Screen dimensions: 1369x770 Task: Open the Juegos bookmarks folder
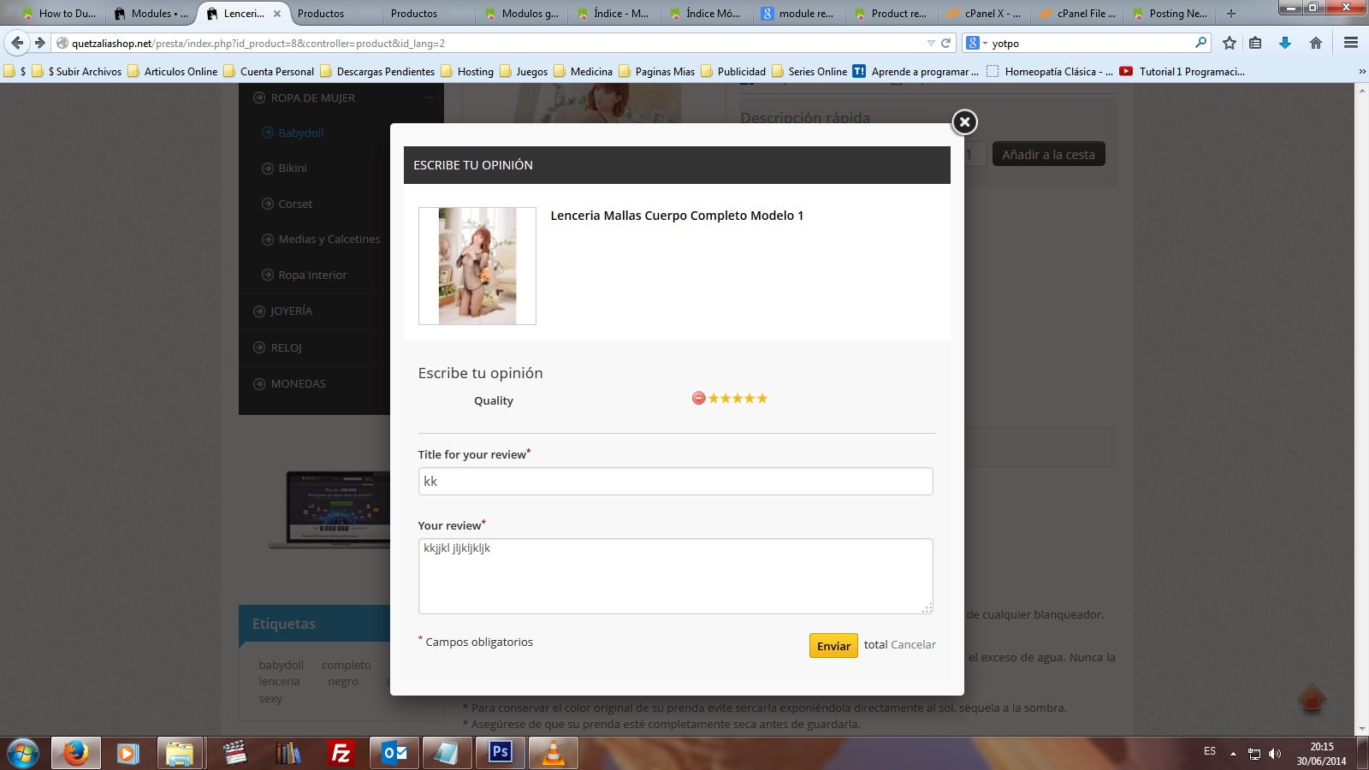524,72
